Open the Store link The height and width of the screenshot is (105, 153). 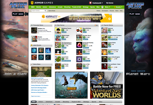pyautogui.click(x=117, y=11)
